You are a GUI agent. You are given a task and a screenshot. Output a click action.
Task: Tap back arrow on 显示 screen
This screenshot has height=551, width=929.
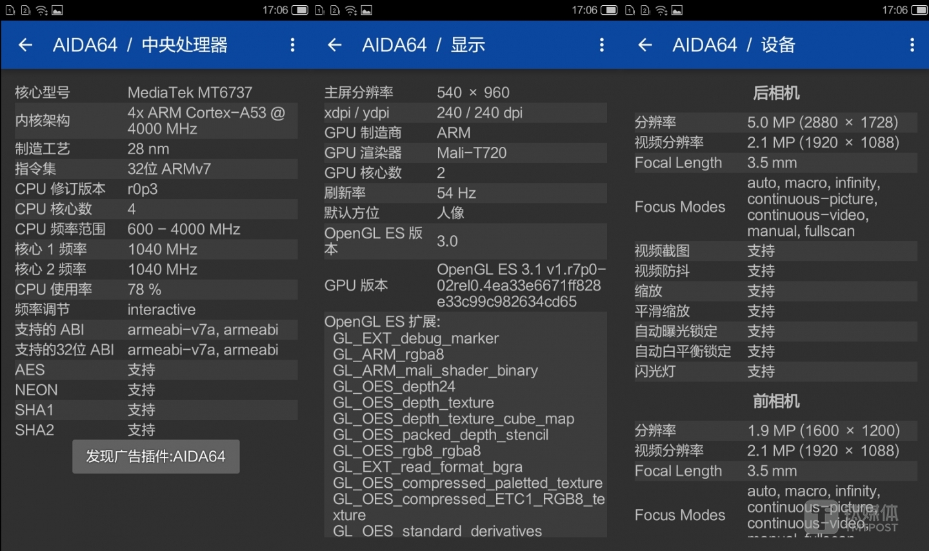point(334,44)
